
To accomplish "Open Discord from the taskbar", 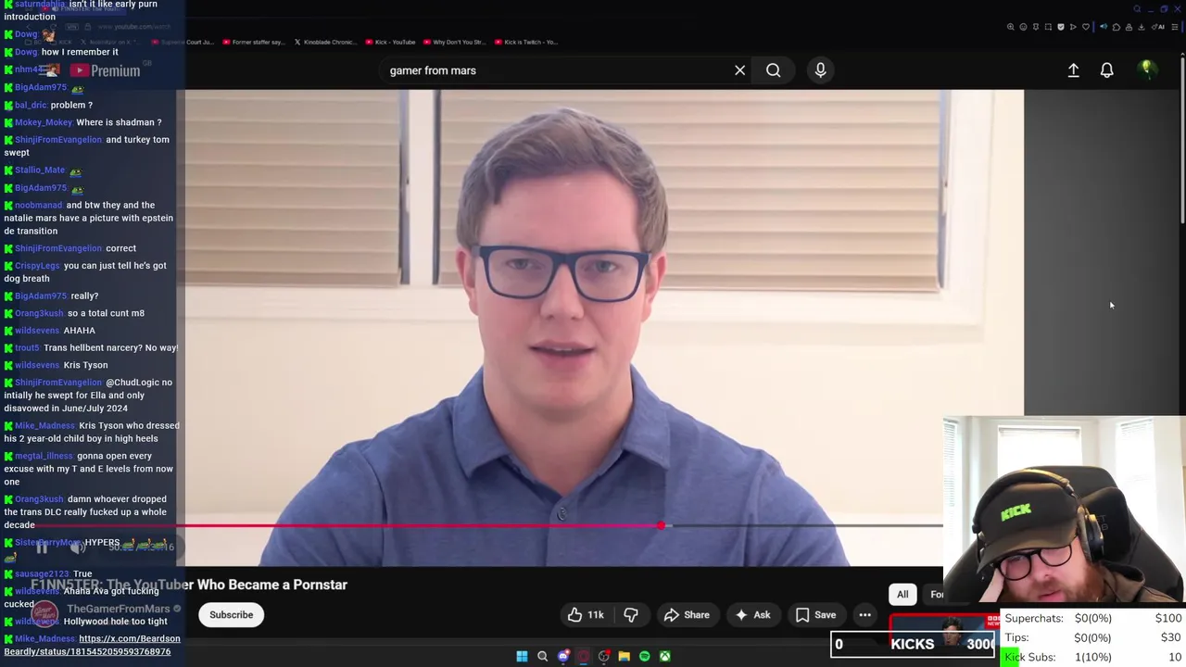I will [563, 656].
